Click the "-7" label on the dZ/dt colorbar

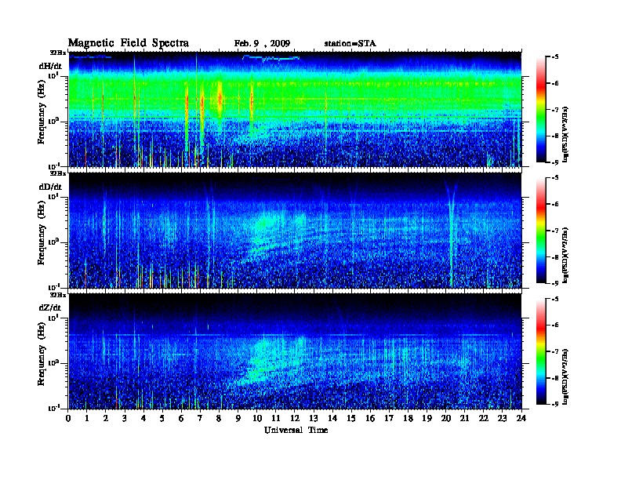click(x=555, y=351)
